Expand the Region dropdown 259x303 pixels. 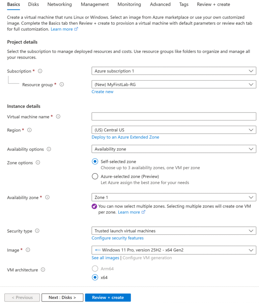[174, 130]
